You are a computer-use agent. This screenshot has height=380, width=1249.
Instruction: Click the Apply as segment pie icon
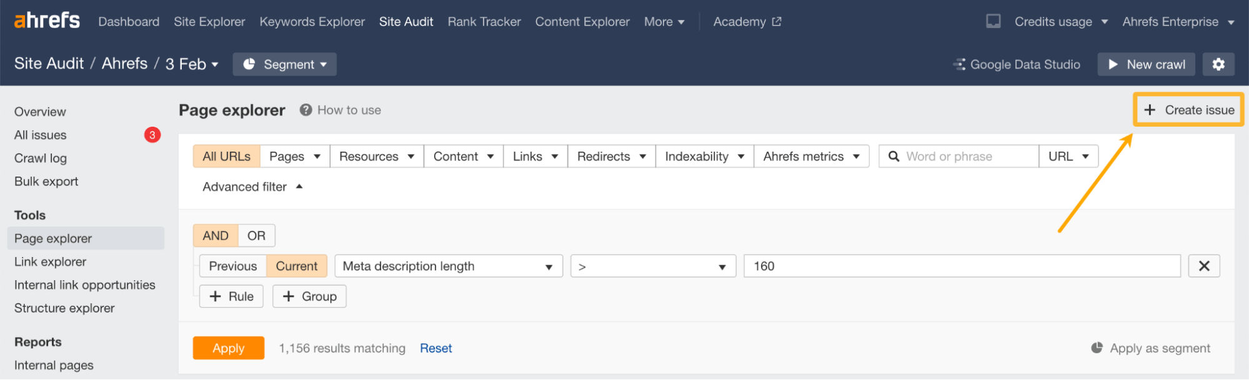point(1098,348)
